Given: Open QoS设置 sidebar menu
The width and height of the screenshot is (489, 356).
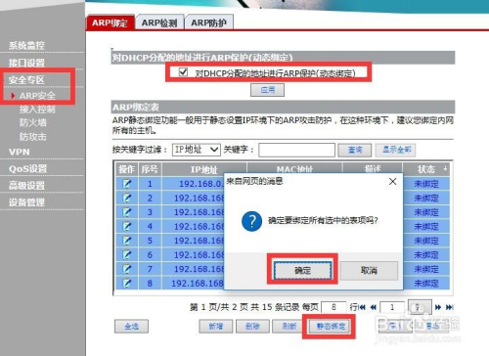Looking at the screenshot, I should pyautogui.click(x=28, y=168).
